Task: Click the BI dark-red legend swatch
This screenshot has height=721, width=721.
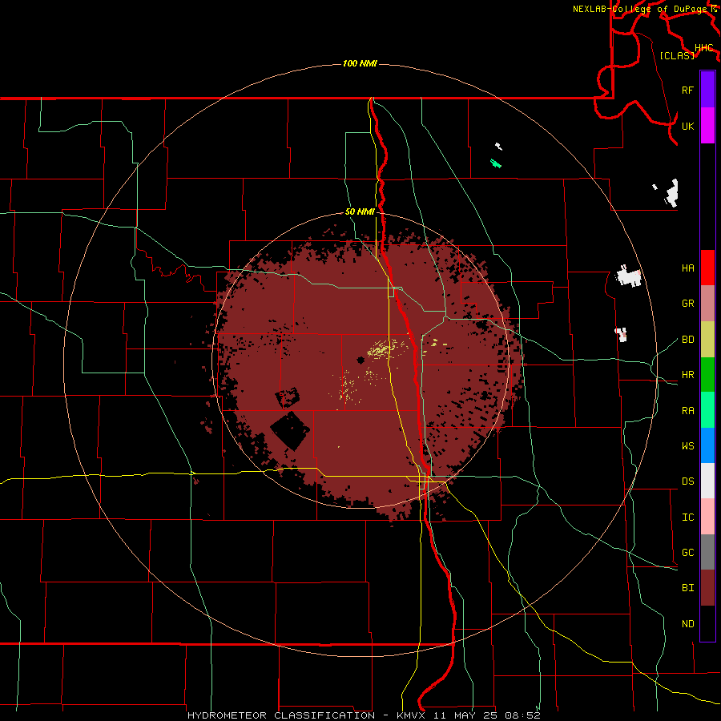Action: (707, 587)
